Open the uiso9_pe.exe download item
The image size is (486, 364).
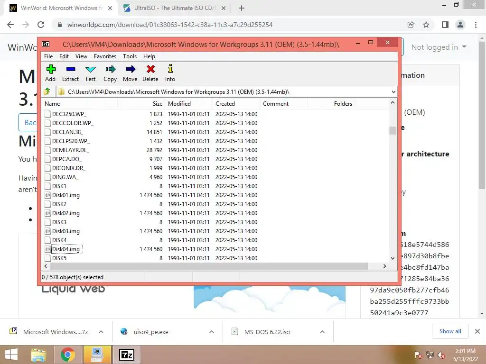(151, 332)
